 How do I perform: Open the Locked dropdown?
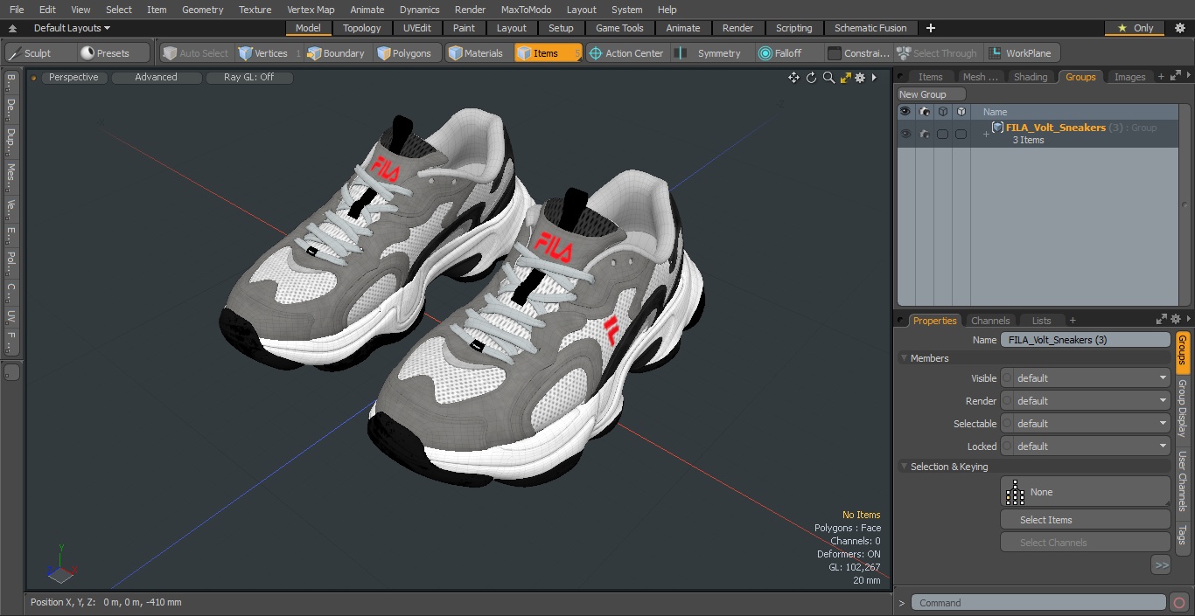1086,446
